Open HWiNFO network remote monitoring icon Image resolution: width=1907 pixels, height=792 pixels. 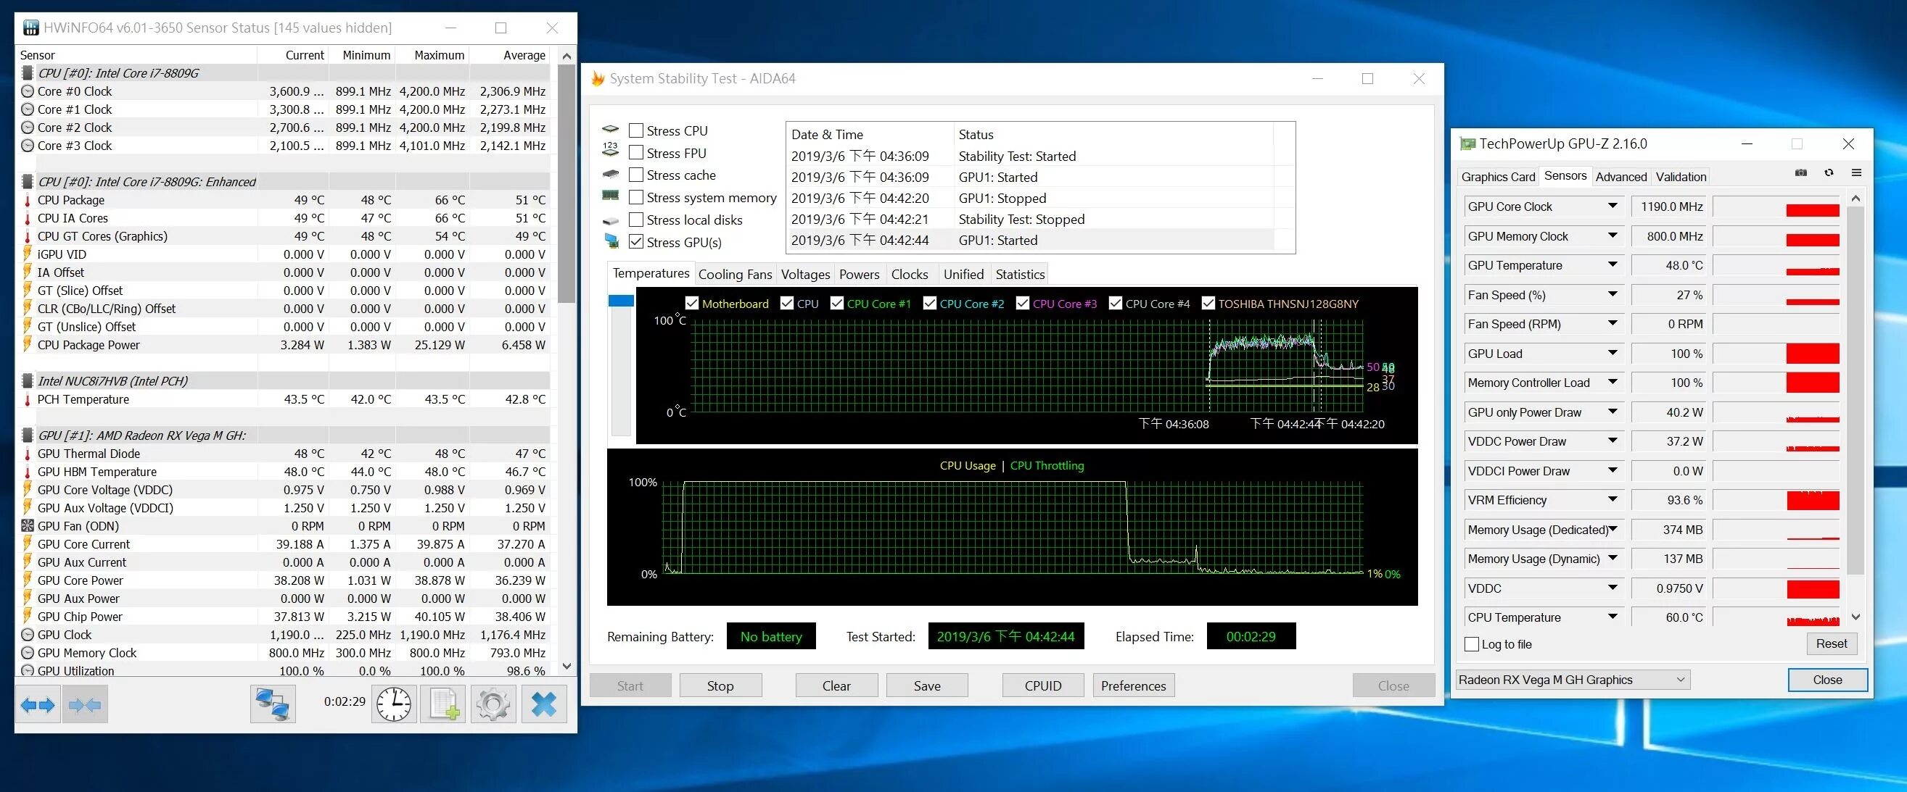click(273, 705)
